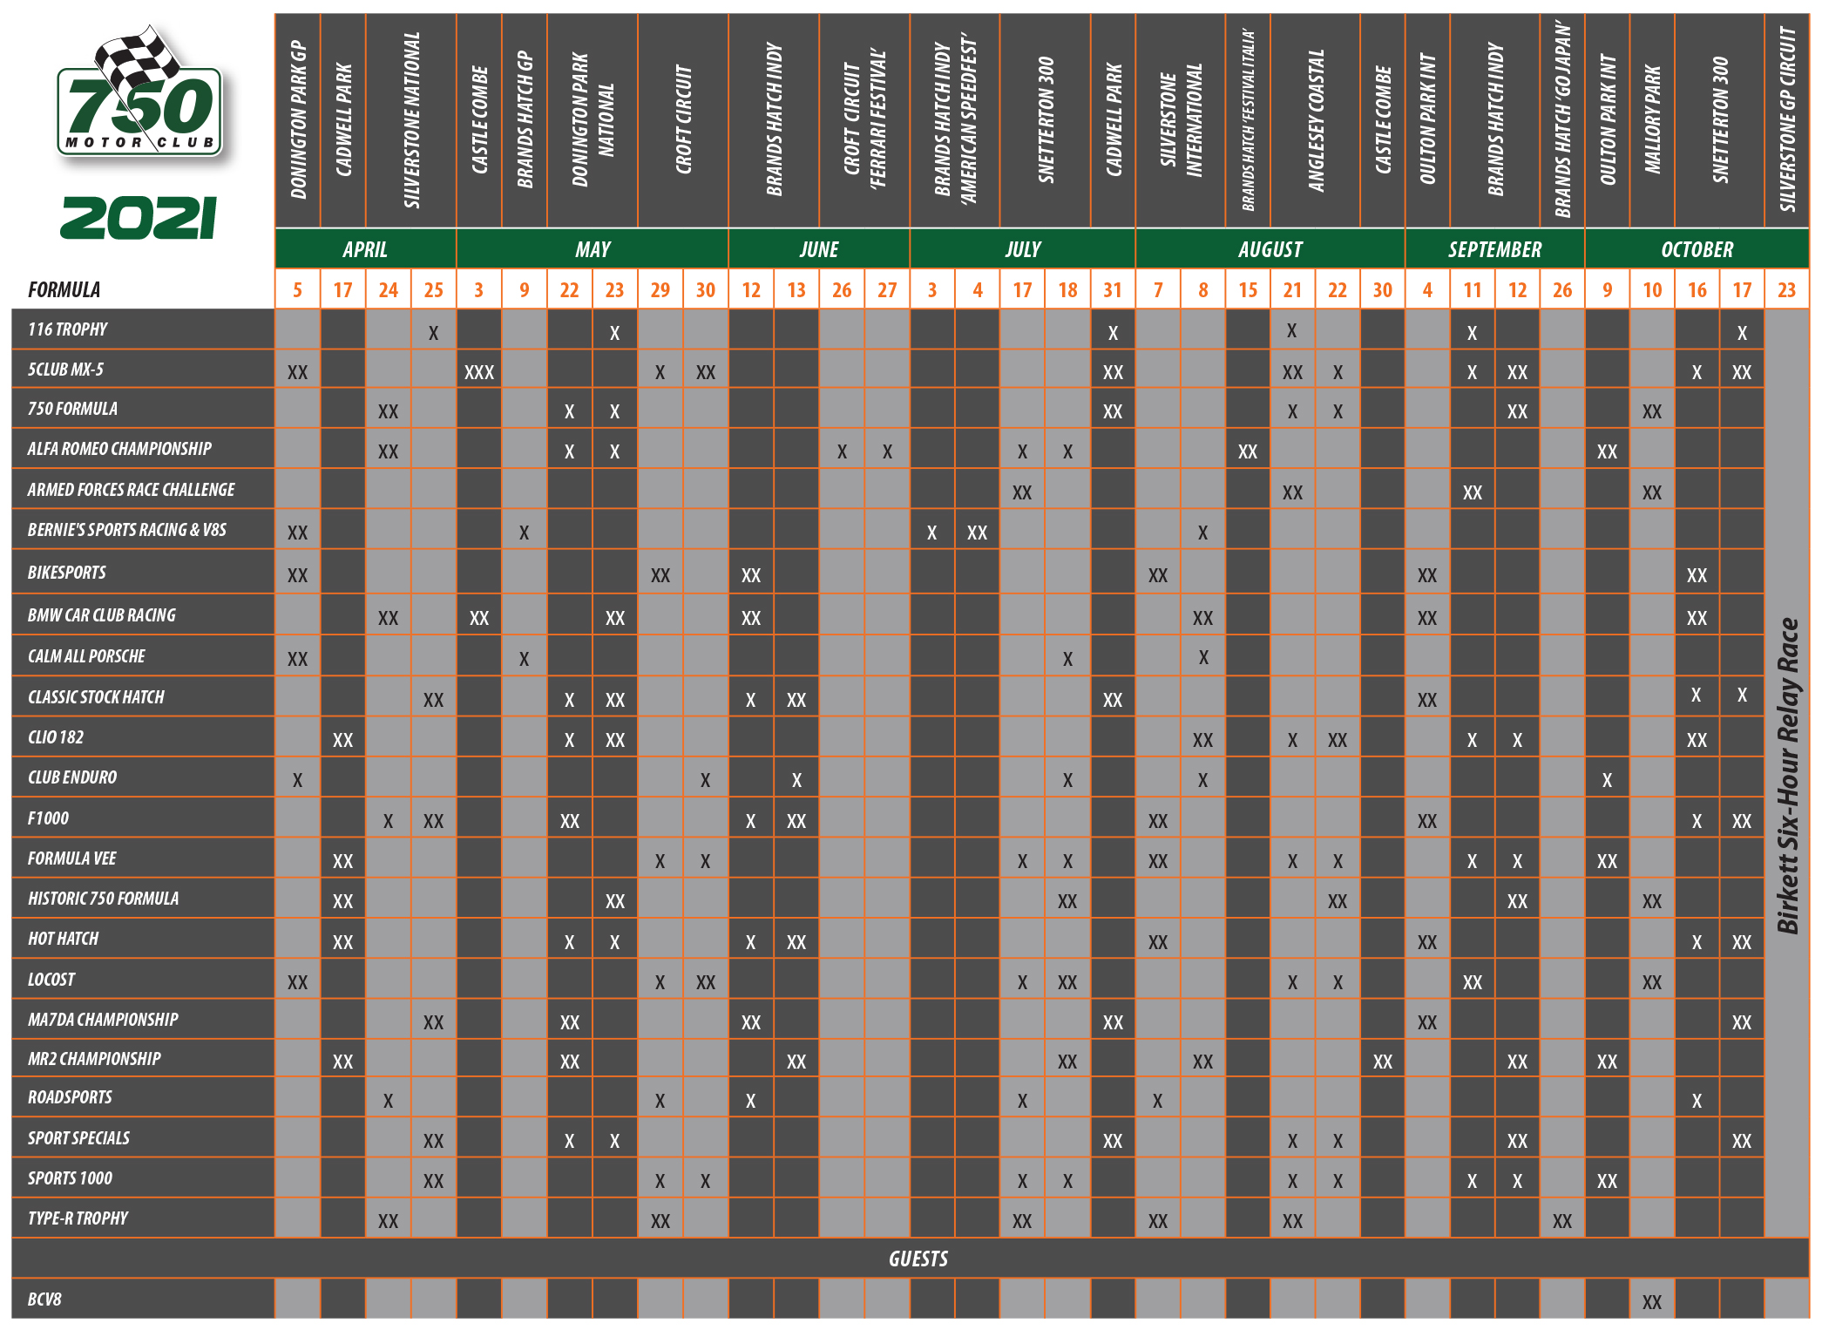
Task: Select the MAY month header
Action: tap(593, 249)
